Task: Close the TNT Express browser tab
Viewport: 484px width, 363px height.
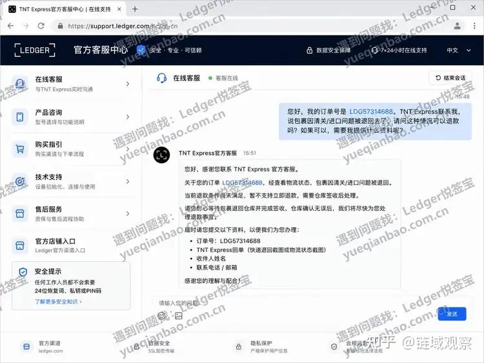Action: 119,9
